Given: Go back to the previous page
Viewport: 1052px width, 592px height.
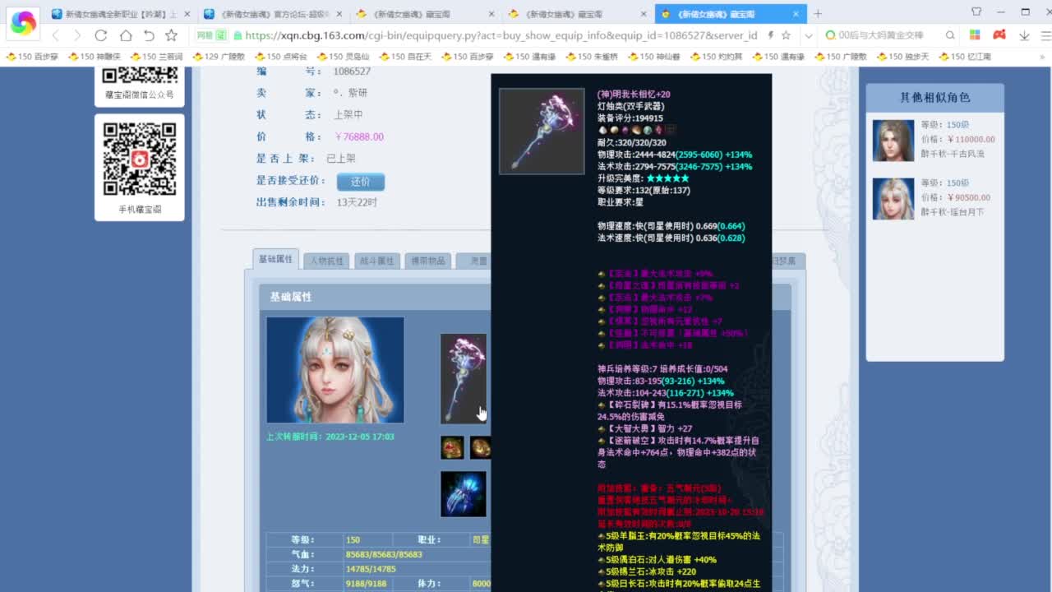Looking at the screenshot, I should pos(55,35).
